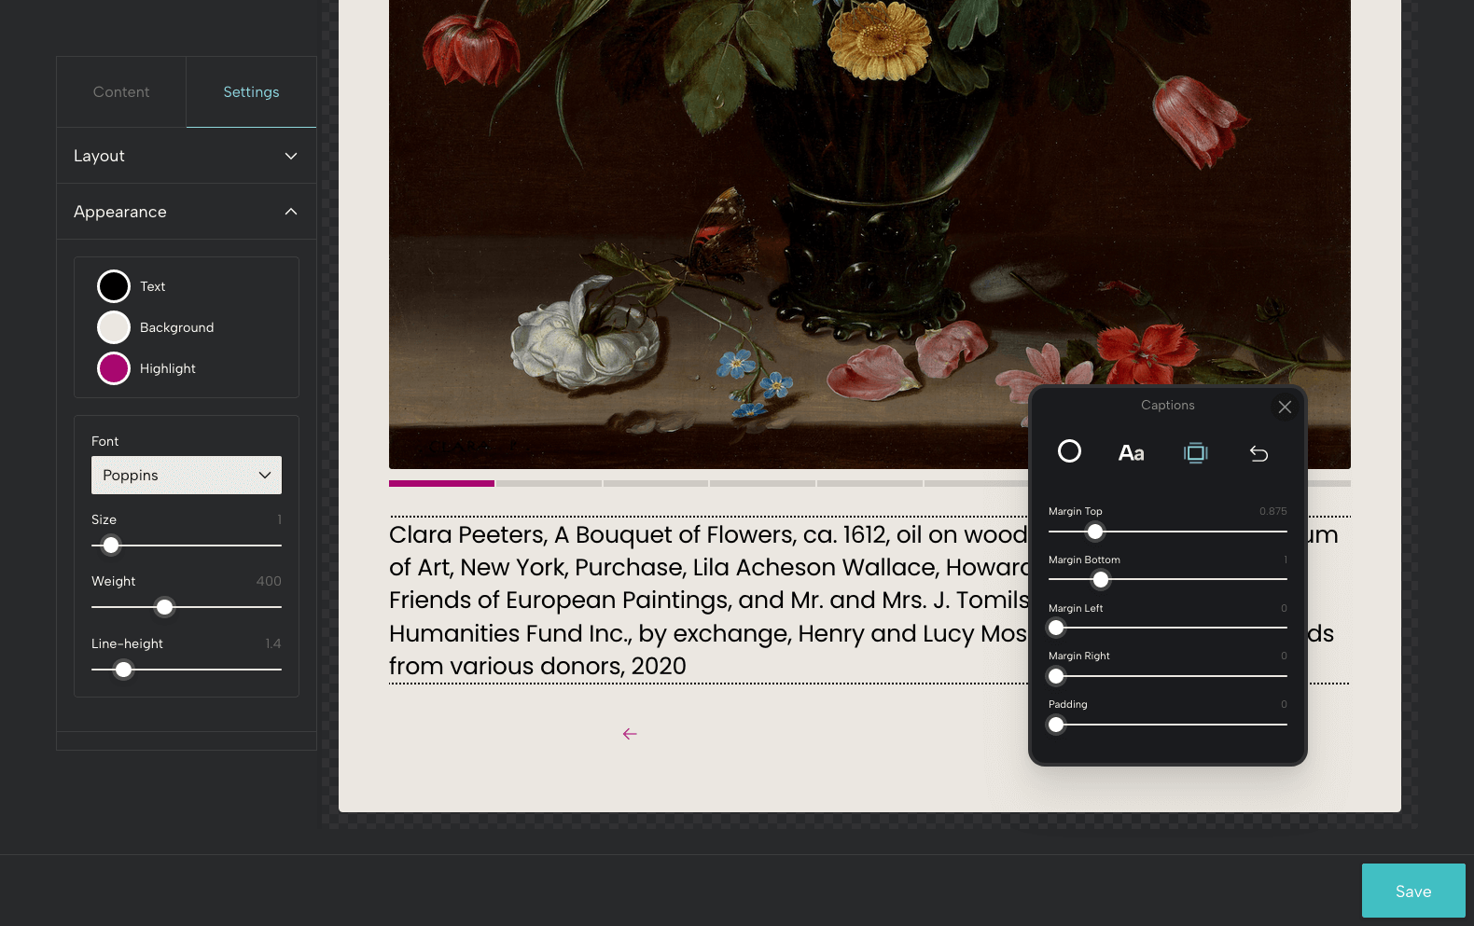The width and height of the screenshot is (1474, 926).
Task: Click the pink previous slide arrow
Action: click(630, 734)
